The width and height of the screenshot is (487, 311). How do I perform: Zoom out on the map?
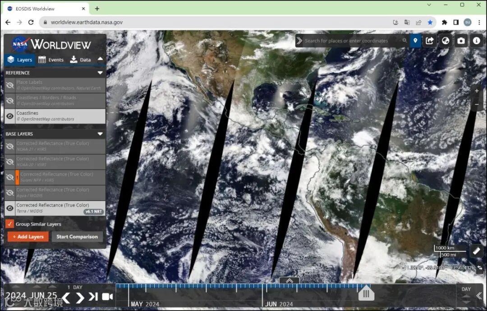click(x=477, y=104)
